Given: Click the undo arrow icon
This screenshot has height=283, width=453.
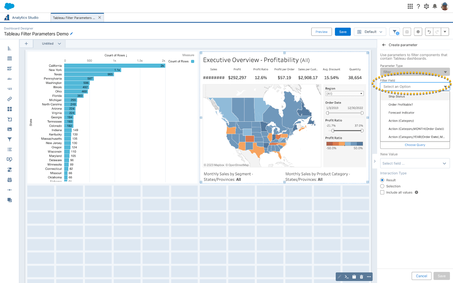Looking at the screenshot, I should (x=429, y=32).
